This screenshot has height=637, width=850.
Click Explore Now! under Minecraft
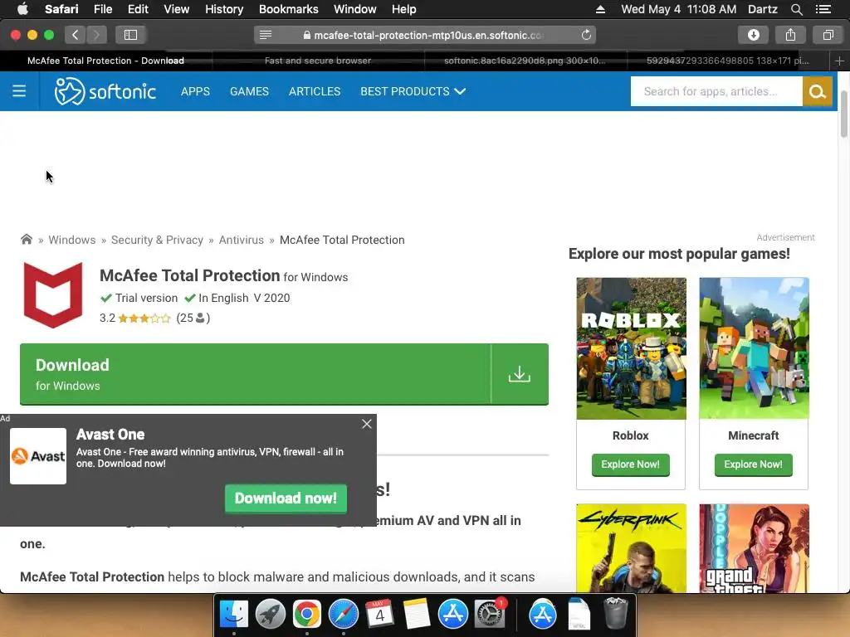(754, 464)
